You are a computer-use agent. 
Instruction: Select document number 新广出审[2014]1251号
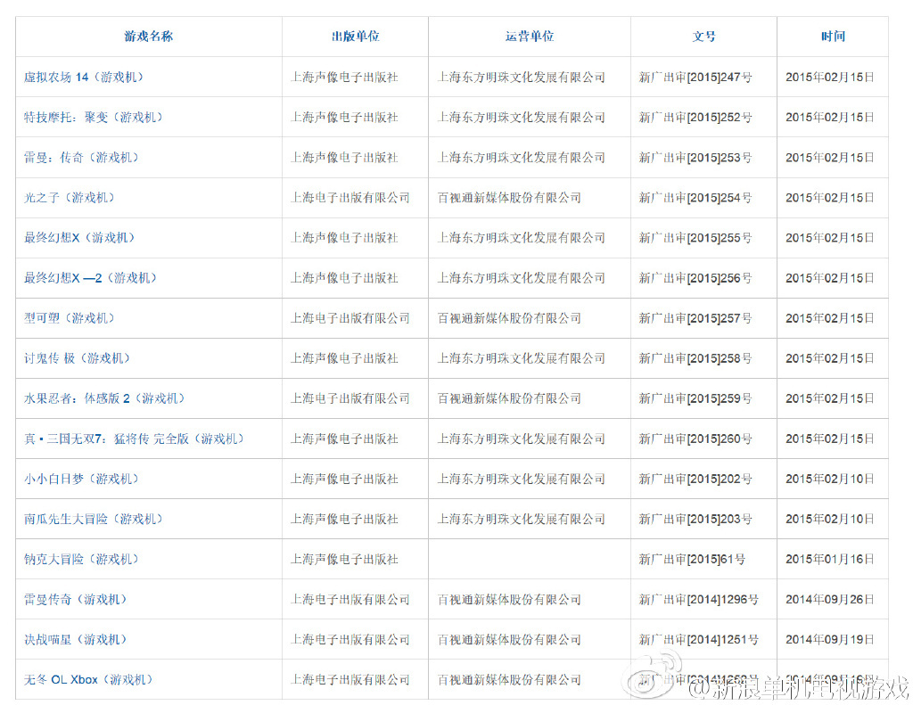pos(699,639)
